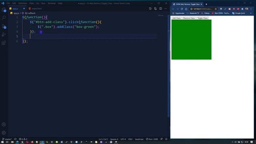Click the browser forward arrow
The image size is (256, 144).
coord(178,9)
